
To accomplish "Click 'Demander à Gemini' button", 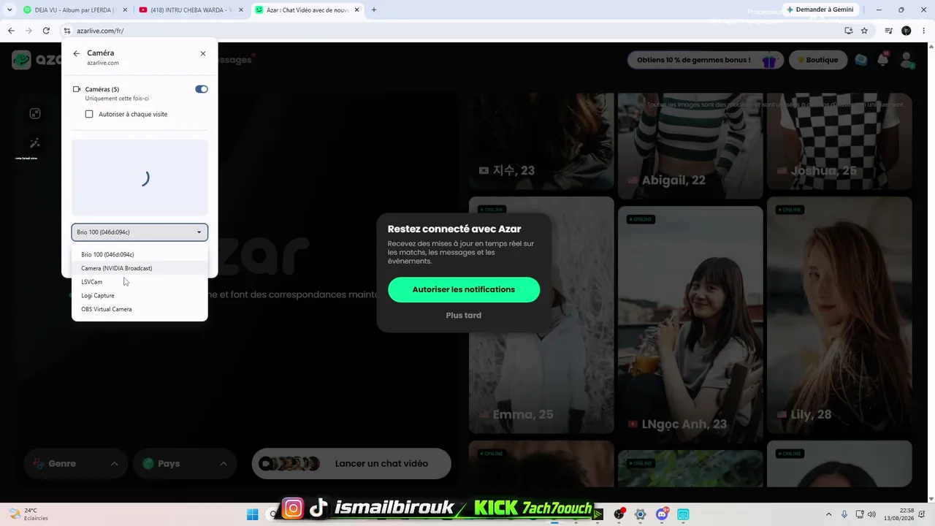I will point(820,9).
